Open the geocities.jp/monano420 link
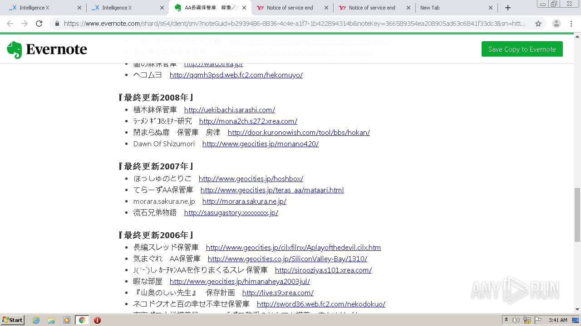 261,144
